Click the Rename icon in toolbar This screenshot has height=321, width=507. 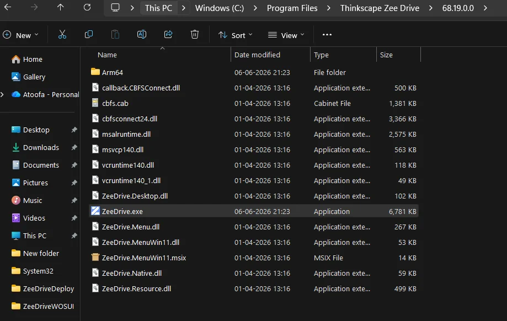142,35
